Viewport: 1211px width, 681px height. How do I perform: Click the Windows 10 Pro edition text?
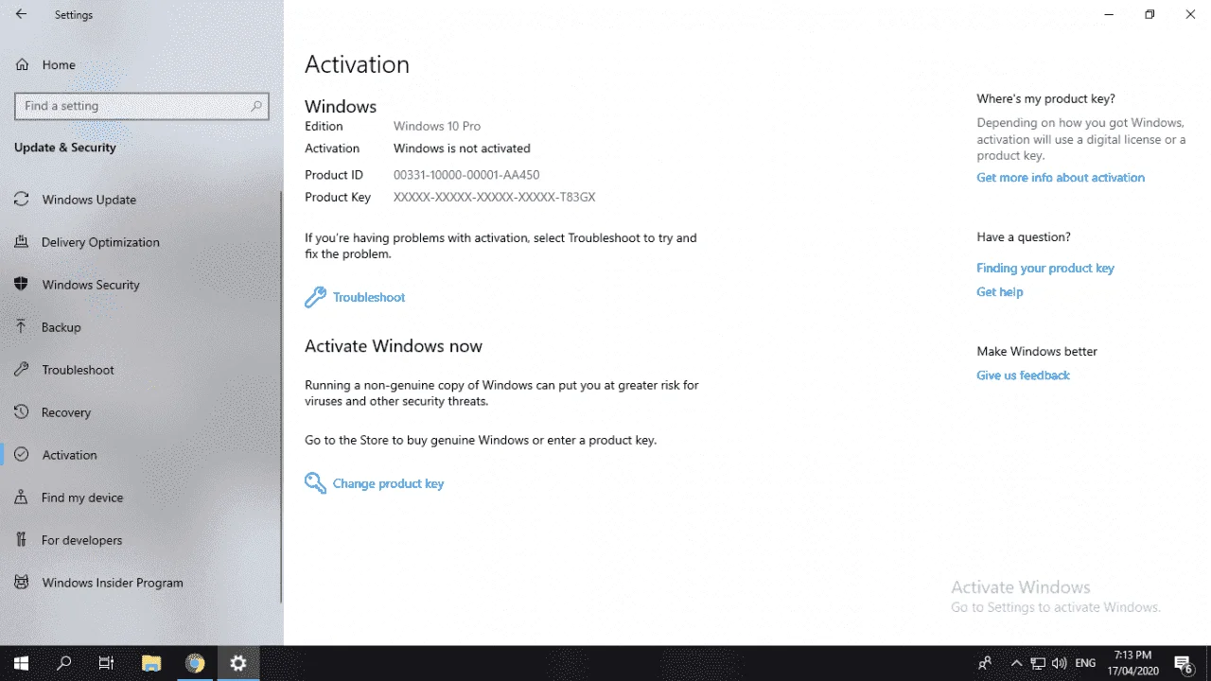437,126
